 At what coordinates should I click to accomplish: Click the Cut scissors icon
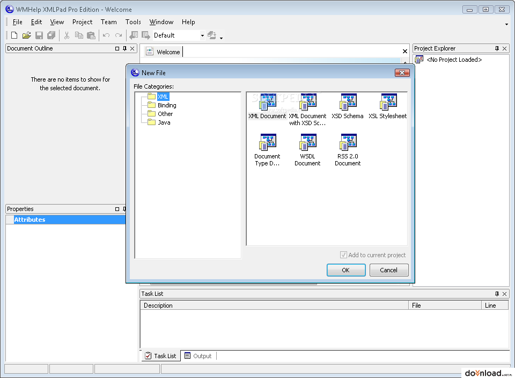click(67, 35)
